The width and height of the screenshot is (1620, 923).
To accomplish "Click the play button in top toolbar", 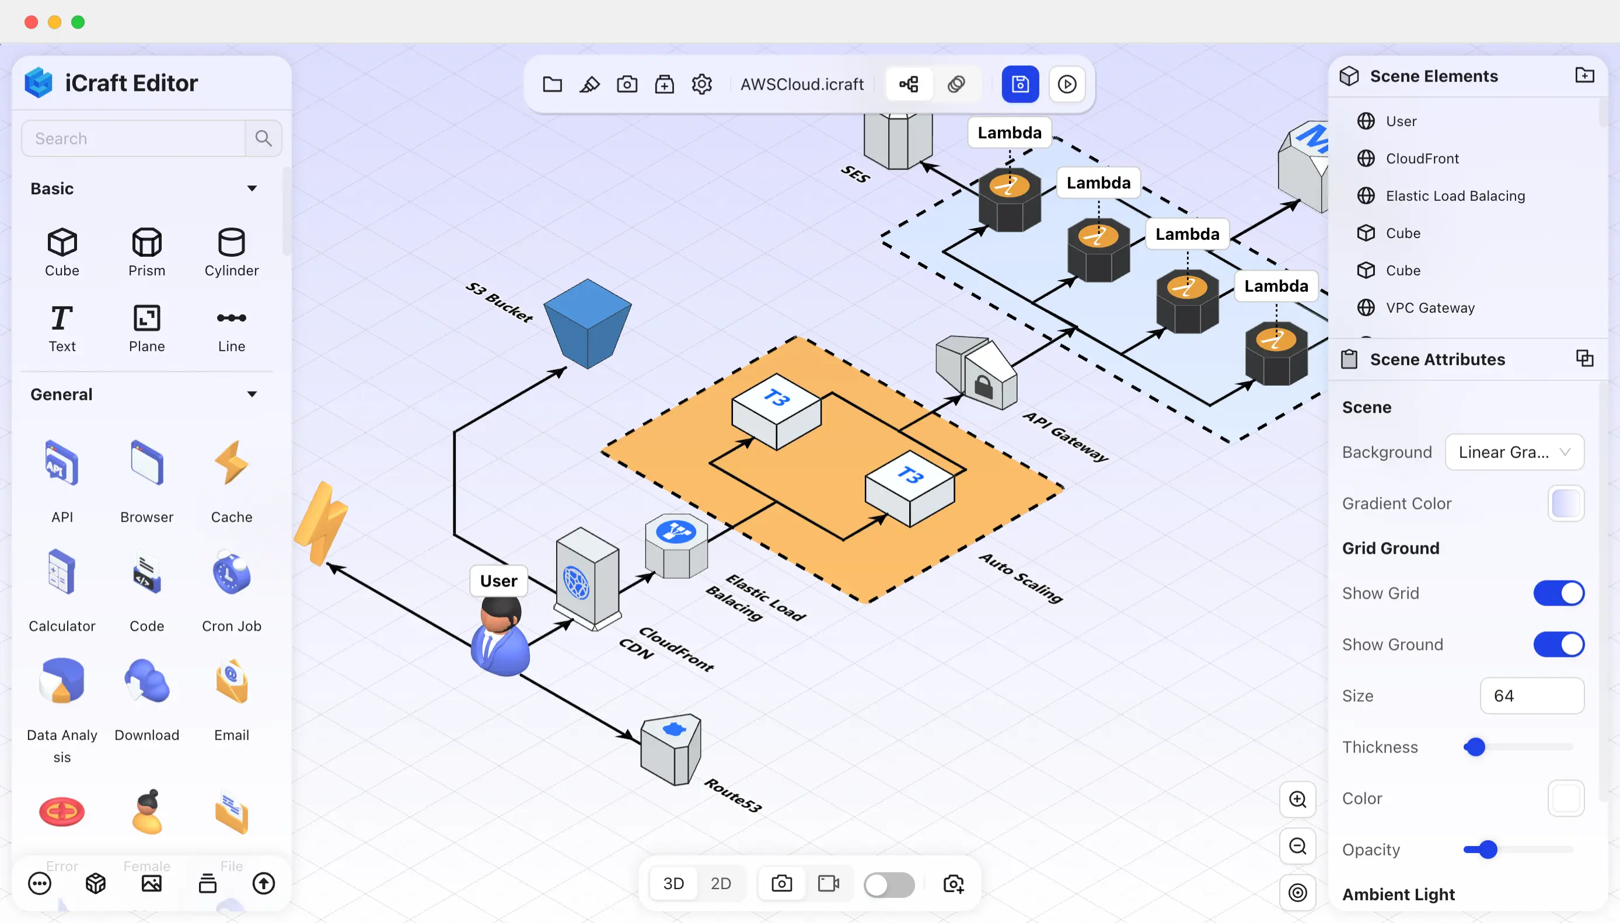I will (x=1066, y=85).
